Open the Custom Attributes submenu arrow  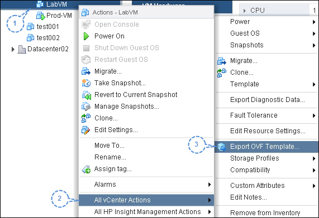314,186
